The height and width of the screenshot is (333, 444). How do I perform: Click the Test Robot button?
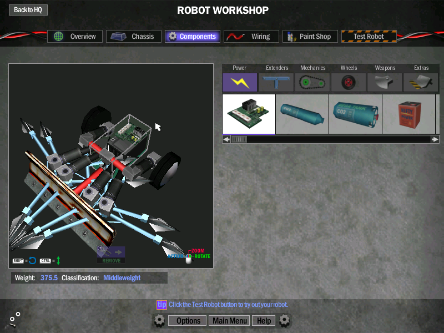tap(369, 36)
